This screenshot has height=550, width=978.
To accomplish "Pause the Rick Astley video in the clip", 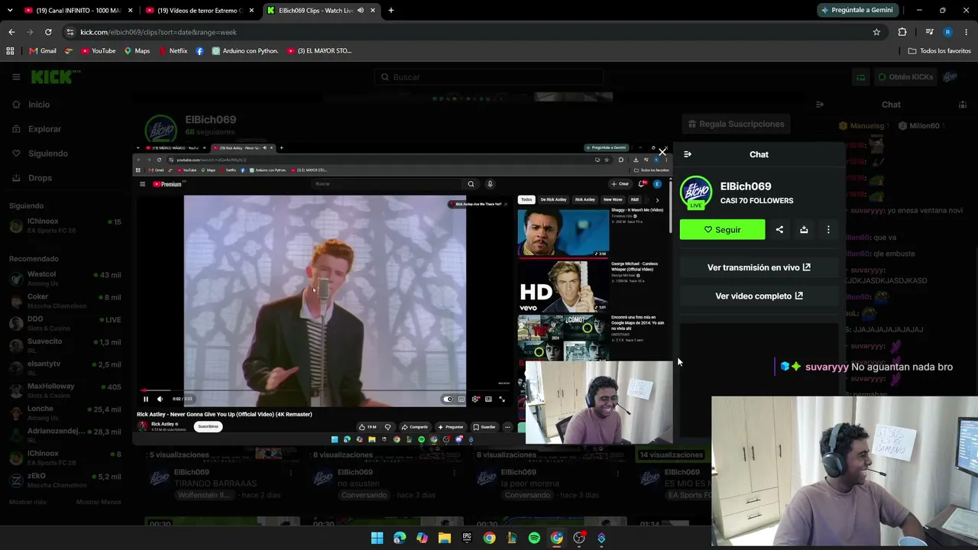I will (x=146, y=399).
